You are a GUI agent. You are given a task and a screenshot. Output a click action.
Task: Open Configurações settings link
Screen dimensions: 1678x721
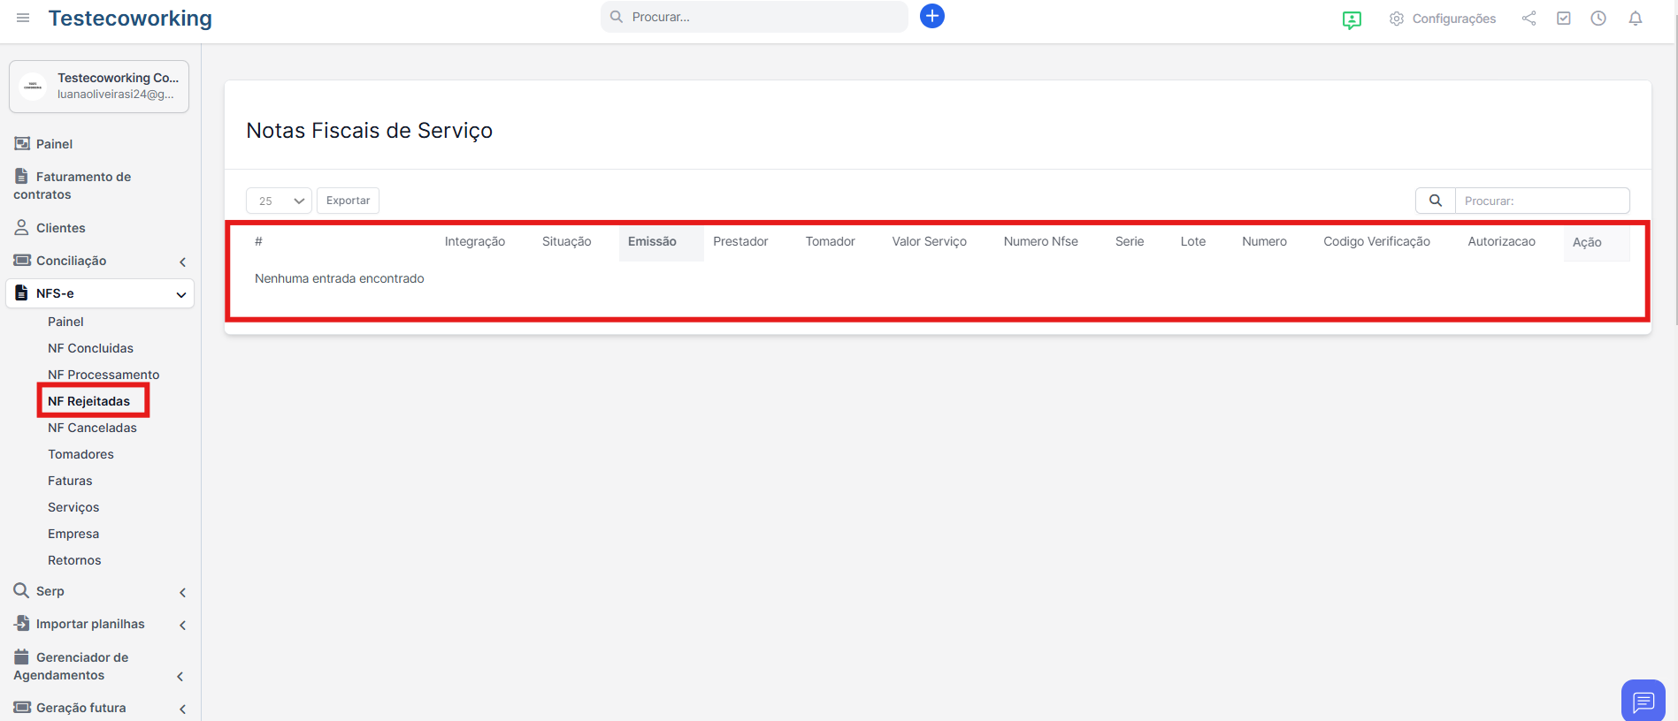(x=1443, y=19)
